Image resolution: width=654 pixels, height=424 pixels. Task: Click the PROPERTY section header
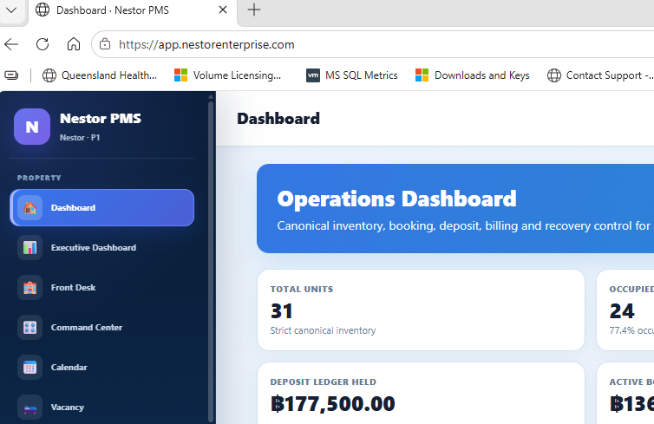click(x=39, y=178)
